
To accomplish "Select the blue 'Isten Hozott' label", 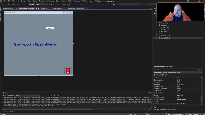I will 36,44.
